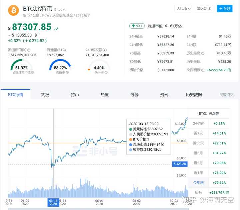Click the ¥88959.33 7D high value
The height and width of the screenshot is (210, 240).
166,53
